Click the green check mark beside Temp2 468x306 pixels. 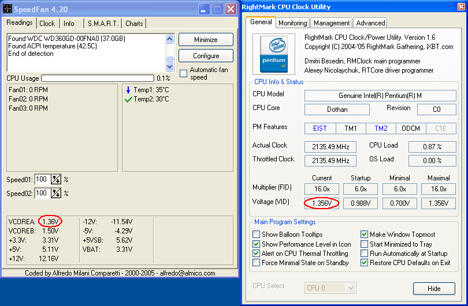pyautogui.click(x=128, y=100)
